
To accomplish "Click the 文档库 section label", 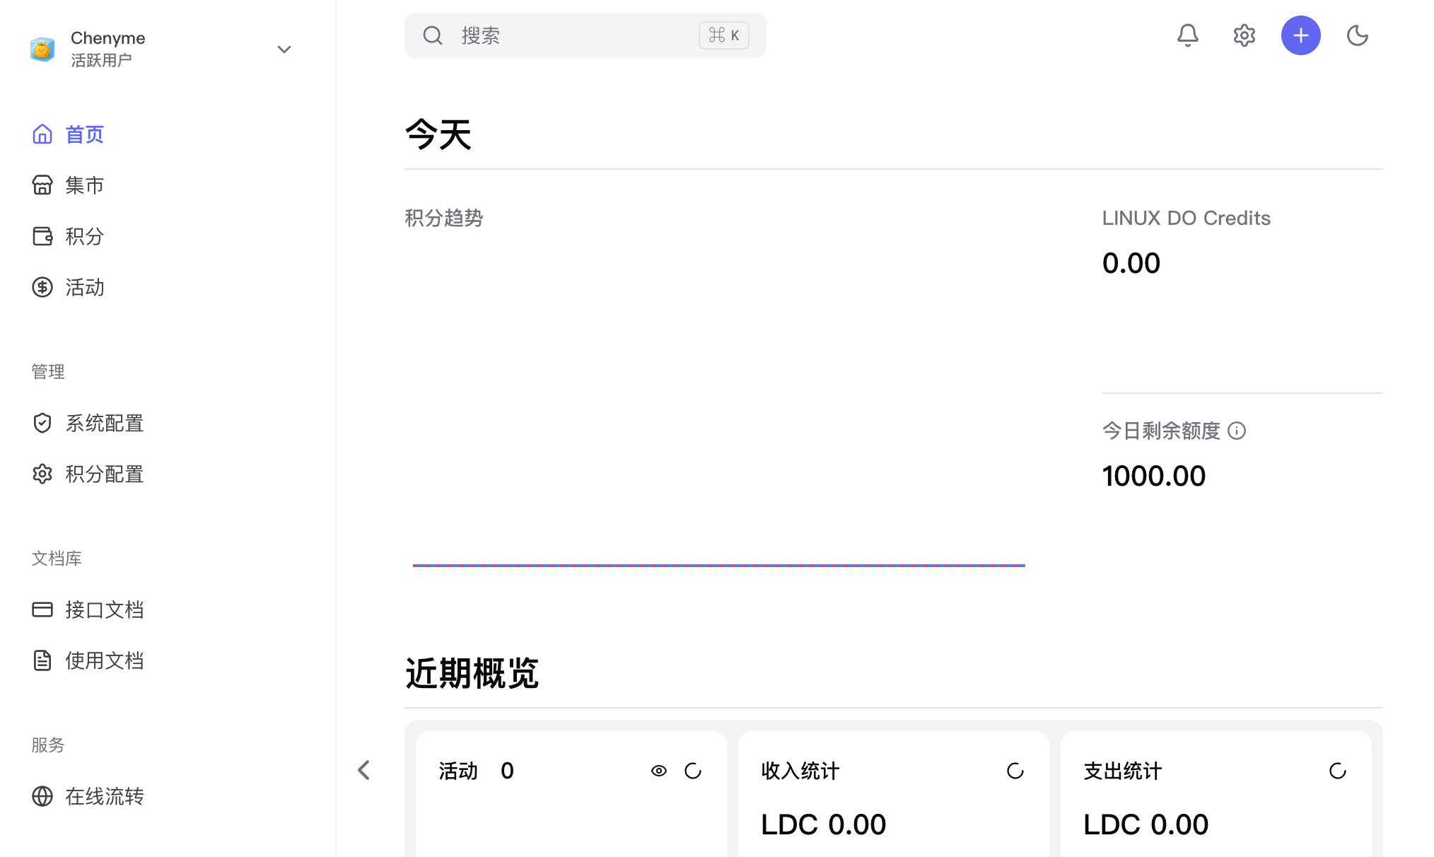I will 57,558.
